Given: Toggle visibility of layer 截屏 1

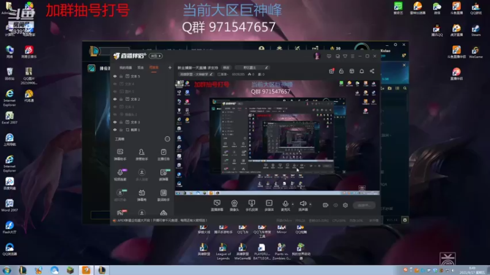Looking at the screenshot, I should click(115, 130).
